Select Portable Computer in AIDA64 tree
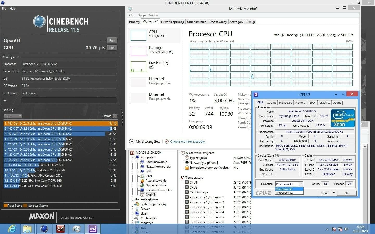This screenshot has height=234, width=375. 159,190
